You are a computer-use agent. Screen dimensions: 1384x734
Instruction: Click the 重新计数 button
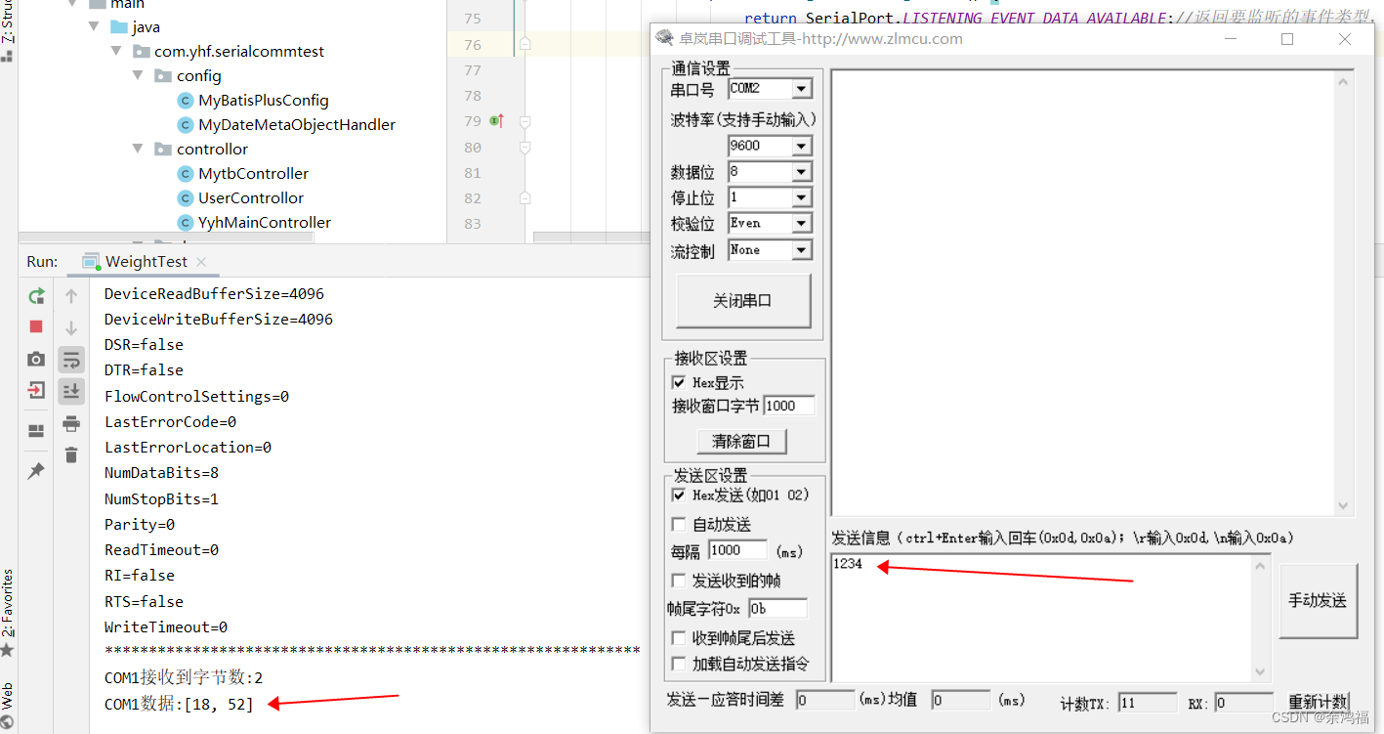tap(1318, 702)
